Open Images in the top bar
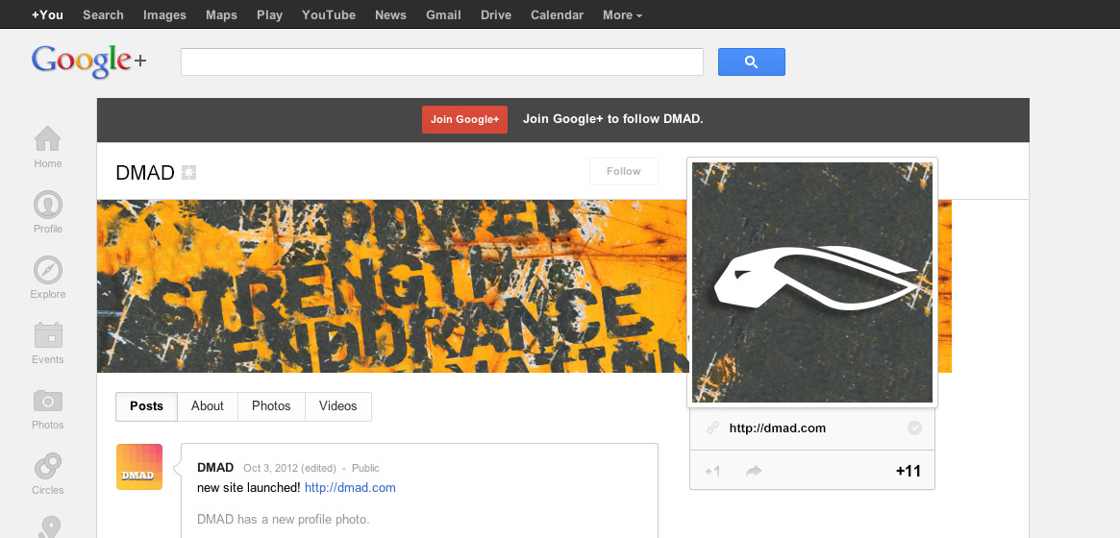The height and width of the screenshot is (538, 1120). [164, 15]
